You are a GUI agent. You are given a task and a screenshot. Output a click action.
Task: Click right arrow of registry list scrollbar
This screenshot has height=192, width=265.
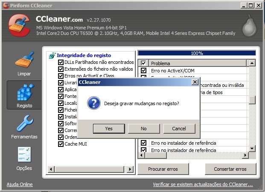[x=130, y=169]
